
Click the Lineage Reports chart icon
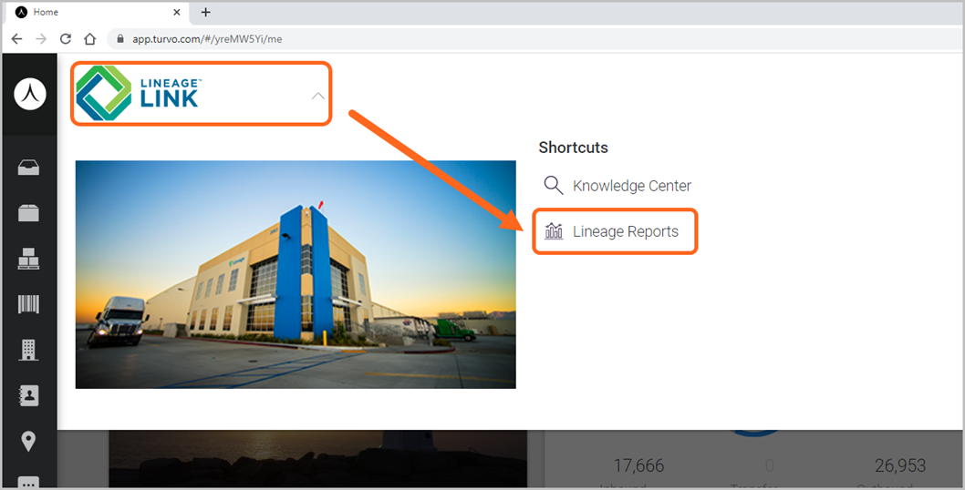click(x=554, y=231)
